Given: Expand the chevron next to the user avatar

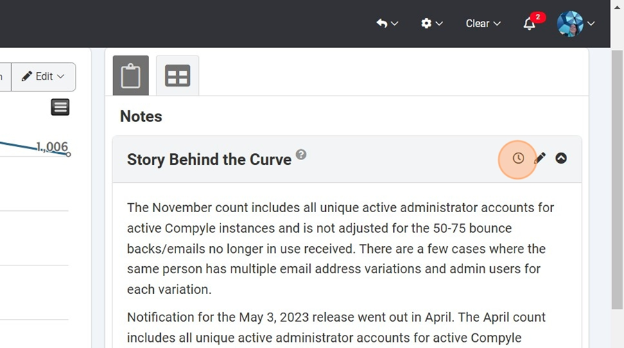Looking at the screenshot, I should (591, 24).
